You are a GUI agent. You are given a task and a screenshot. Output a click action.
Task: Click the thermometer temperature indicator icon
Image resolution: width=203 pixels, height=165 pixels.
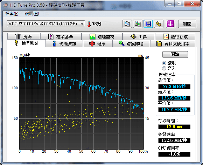pyautogui.click(x=89, y=24)
